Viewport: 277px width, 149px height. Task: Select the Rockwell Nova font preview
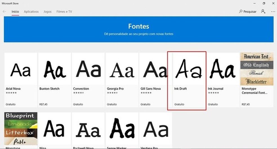pos(88,129)
